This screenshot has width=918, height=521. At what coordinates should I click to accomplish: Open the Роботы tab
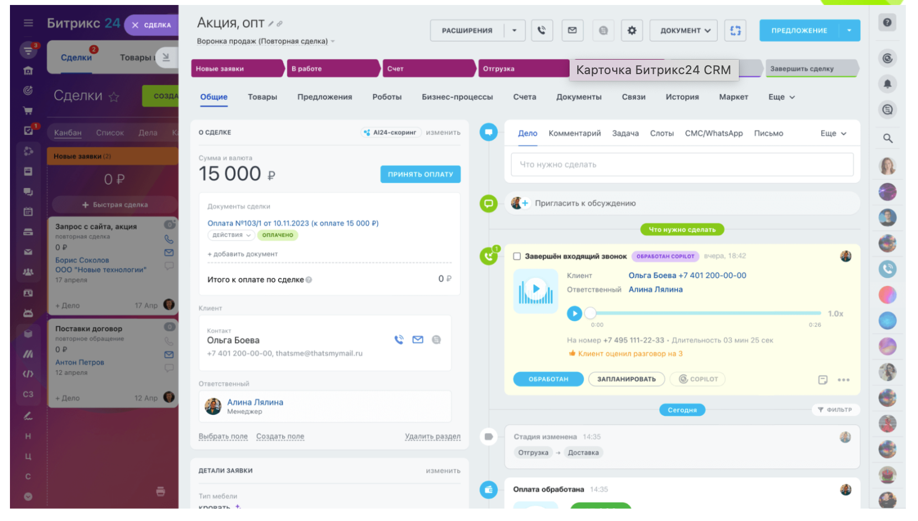[387, 97]
